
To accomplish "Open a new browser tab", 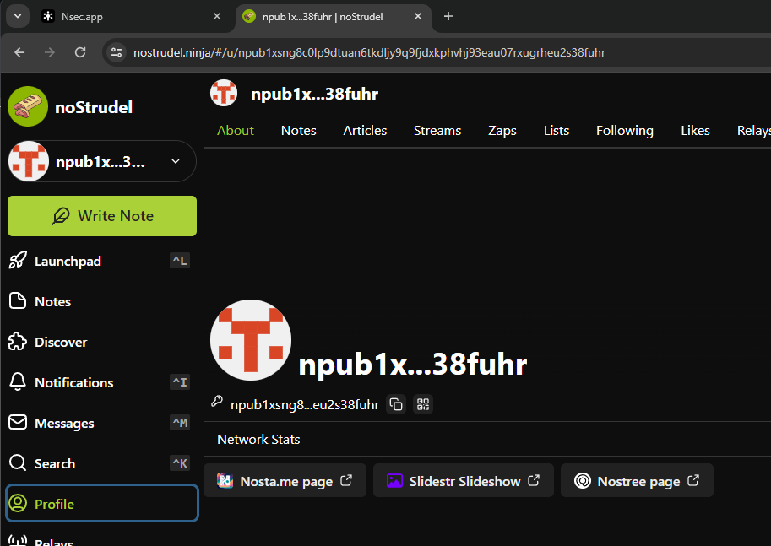I will pos(448,16).
